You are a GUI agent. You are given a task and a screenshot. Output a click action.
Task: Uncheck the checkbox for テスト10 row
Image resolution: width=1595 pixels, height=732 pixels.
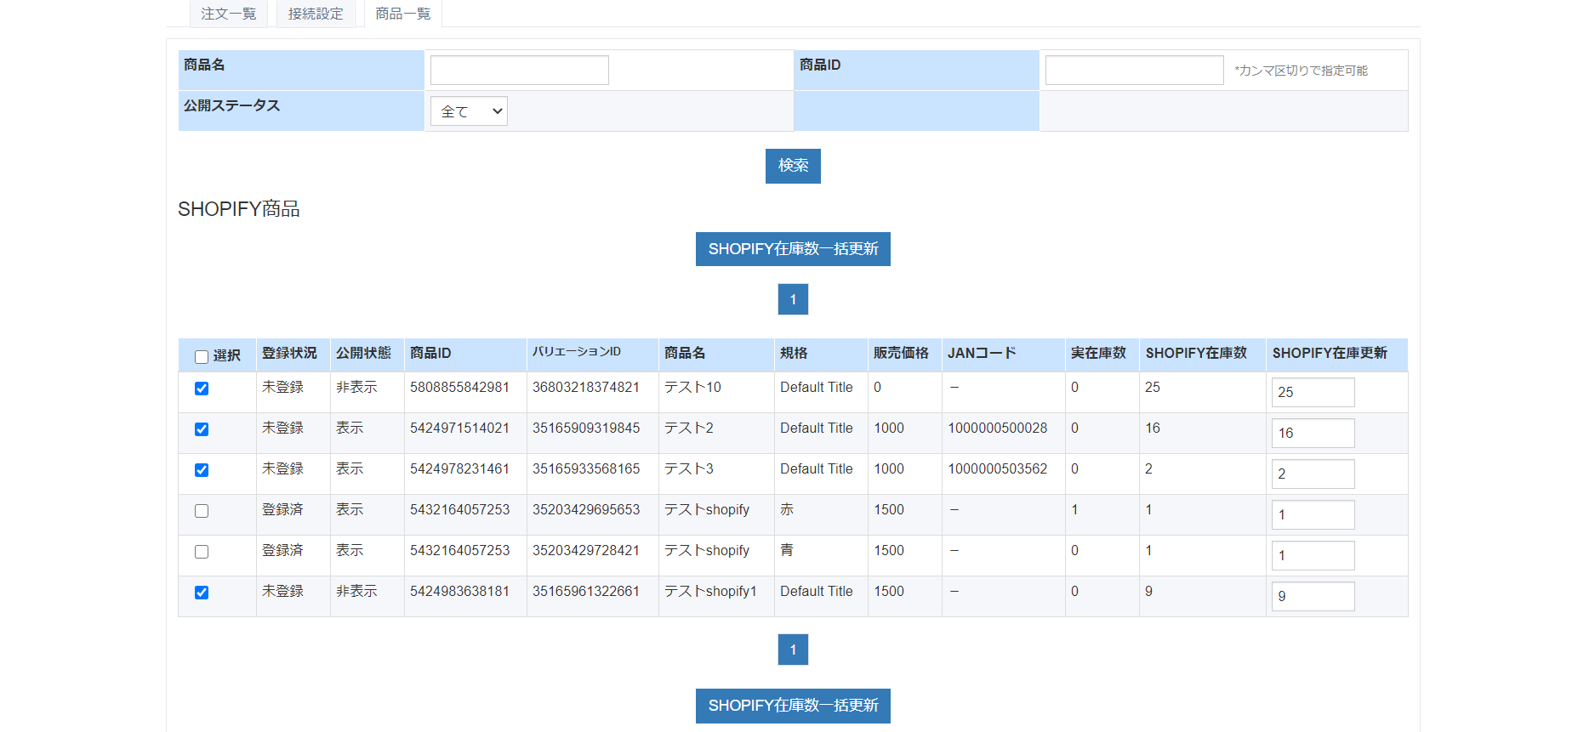pyautogui.click(x=202, y=389)
